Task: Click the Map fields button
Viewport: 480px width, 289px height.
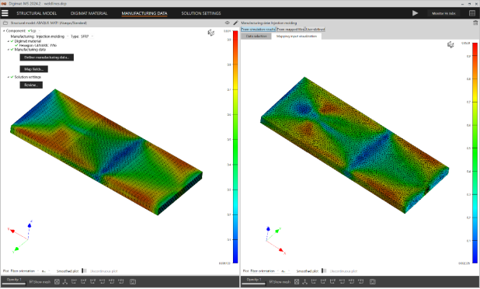Action: 33,69
